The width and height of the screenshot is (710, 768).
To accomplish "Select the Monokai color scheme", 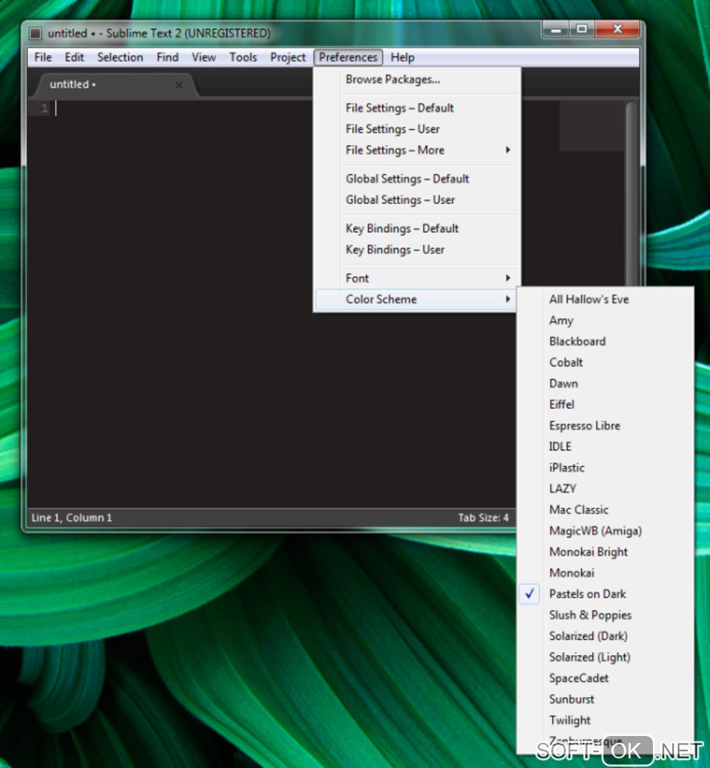I will [605, 573].
